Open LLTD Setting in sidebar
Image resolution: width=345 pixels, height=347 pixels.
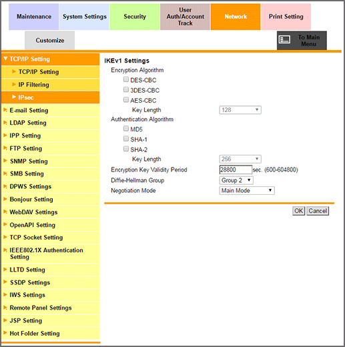coord(50,270)
